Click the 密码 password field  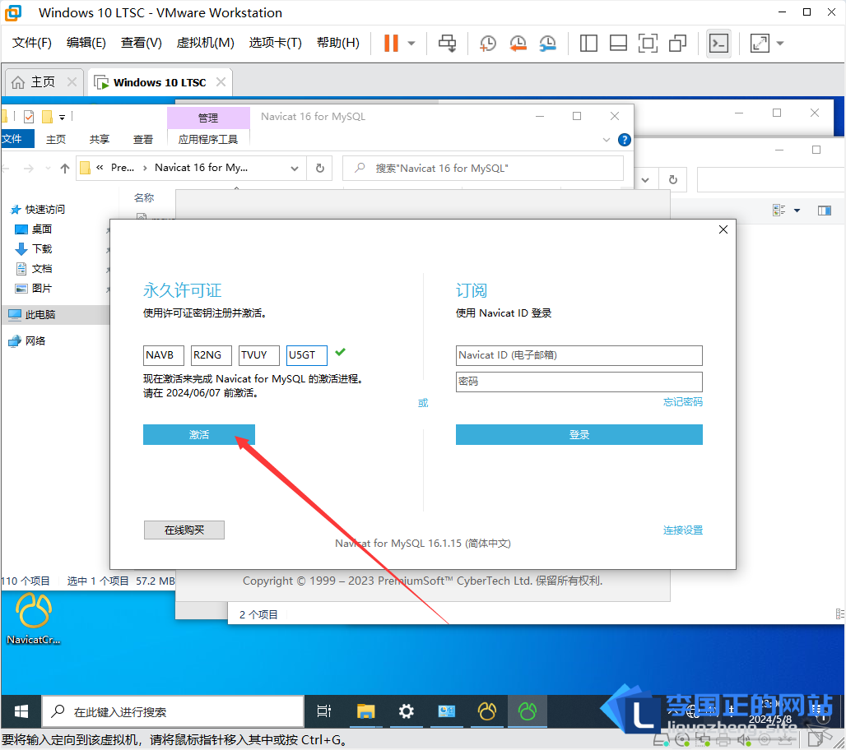pos(579,382)
